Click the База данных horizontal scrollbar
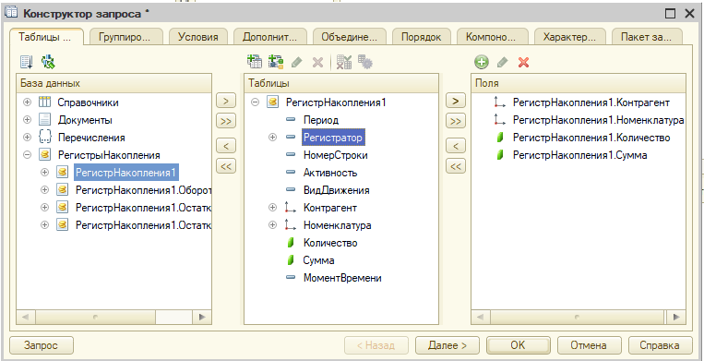 [x=114, y=317]
